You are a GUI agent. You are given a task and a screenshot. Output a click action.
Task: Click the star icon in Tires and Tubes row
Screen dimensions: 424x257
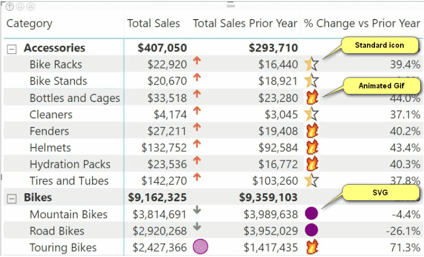click(312, 181)
